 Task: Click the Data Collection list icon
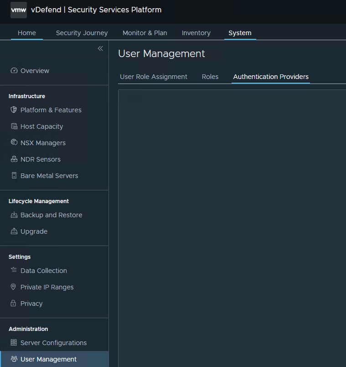(14, 270)
